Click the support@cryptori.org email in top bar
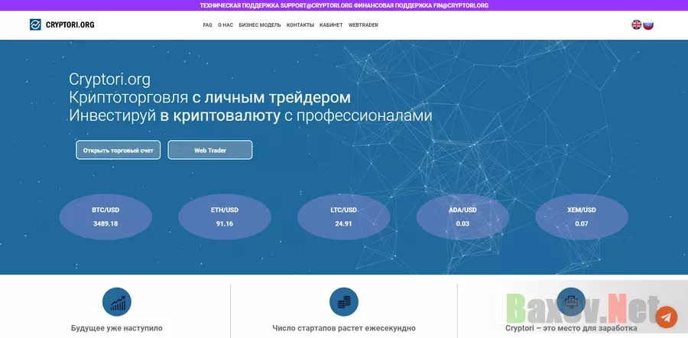The image size is (688, 338). coord(316,5)
